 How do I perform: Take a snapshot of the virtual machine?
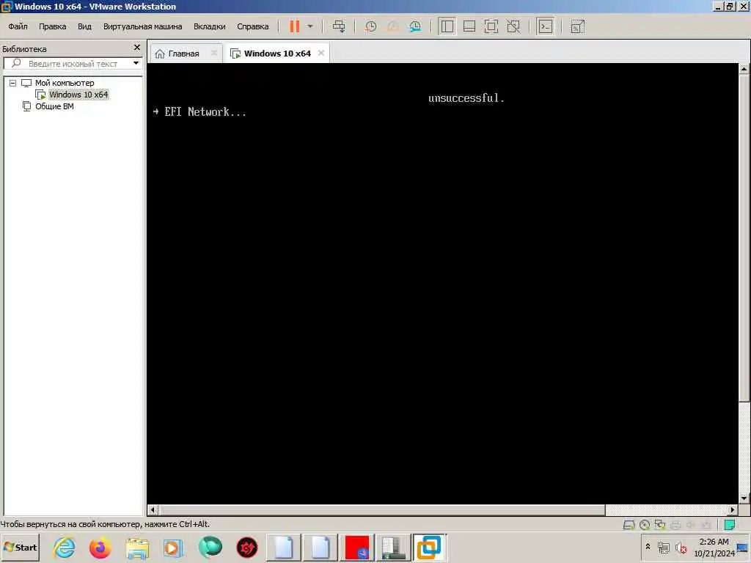pos(370,26)
